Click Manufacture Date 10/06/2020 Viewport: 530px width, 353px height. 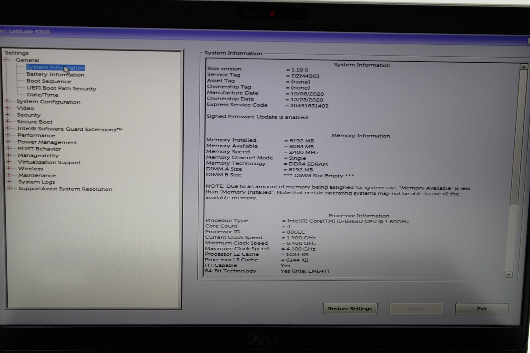point(307,94)
